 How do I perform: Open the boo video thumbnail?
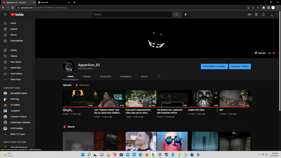point(235,99)
